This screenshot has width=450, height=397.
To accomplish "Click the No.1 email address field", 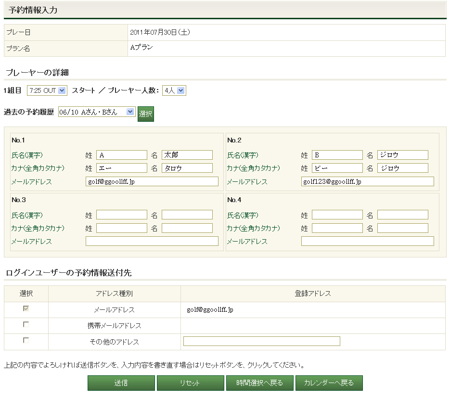I will (152, 181).
